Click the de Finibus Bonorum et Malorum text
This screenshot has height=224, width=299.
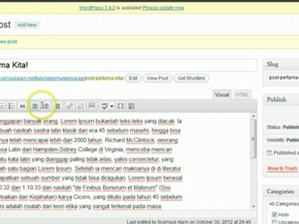(x=116, y=188)
